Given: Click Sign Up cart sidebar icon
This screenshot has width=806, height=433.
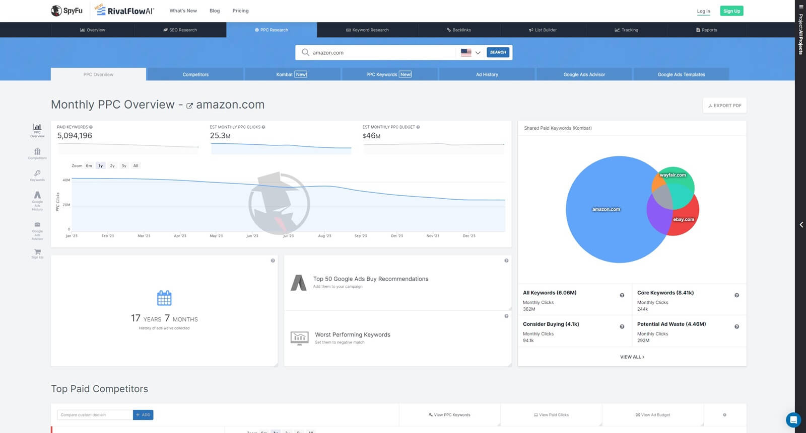Looking at the screenshot, I should coord(37,253).
